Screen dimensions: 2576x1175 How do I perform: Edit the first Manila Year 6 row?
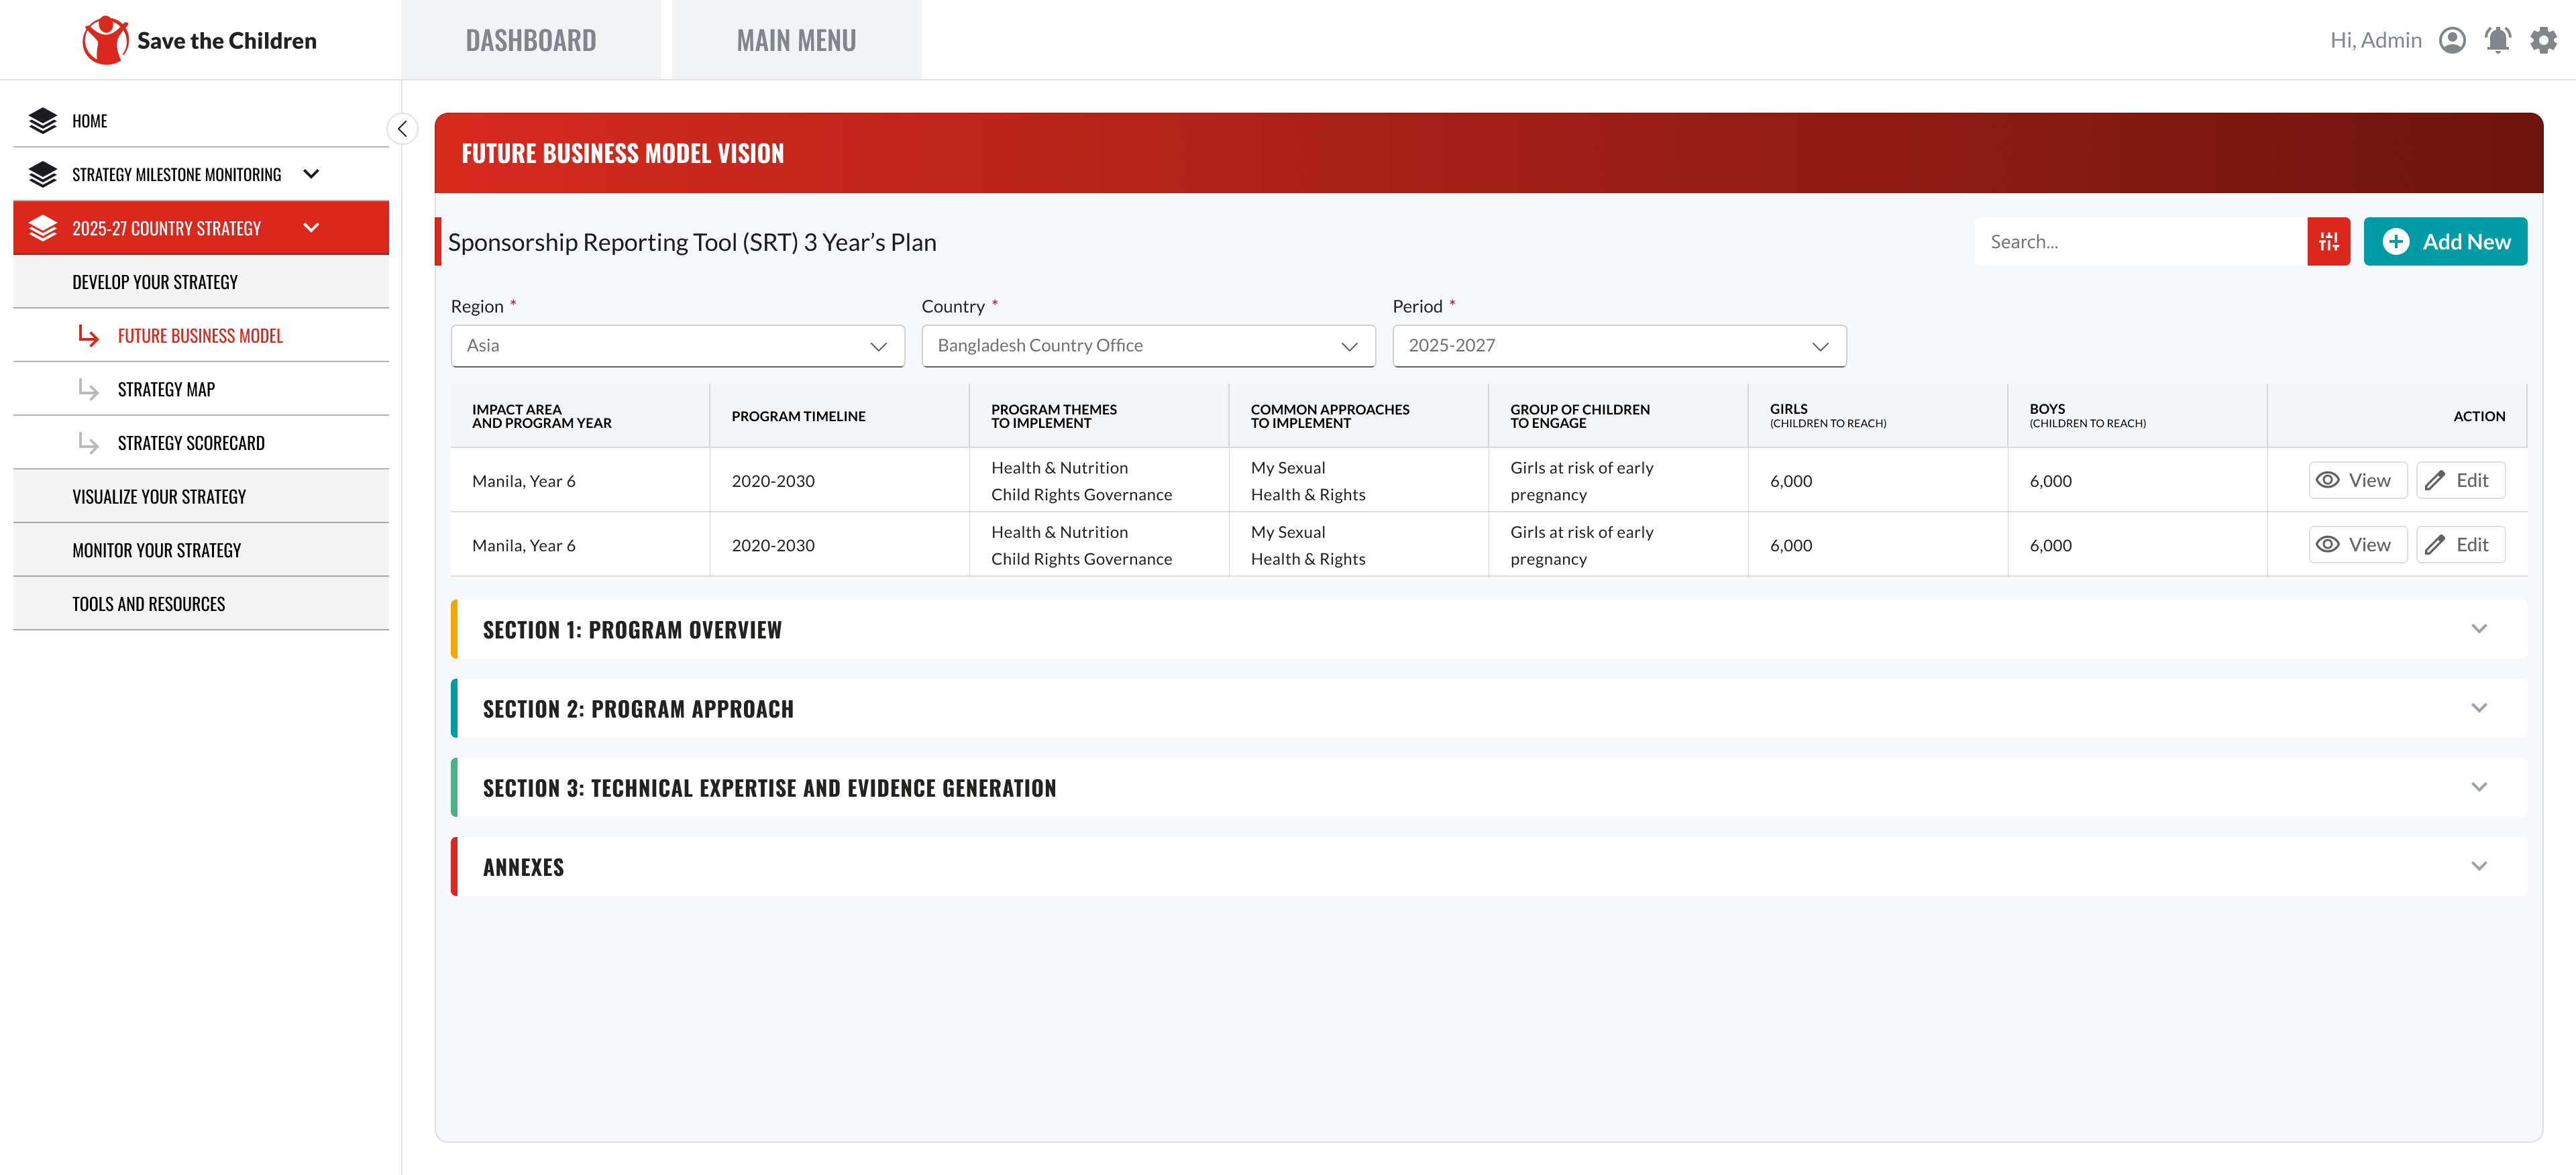(x=2460, y=480)
